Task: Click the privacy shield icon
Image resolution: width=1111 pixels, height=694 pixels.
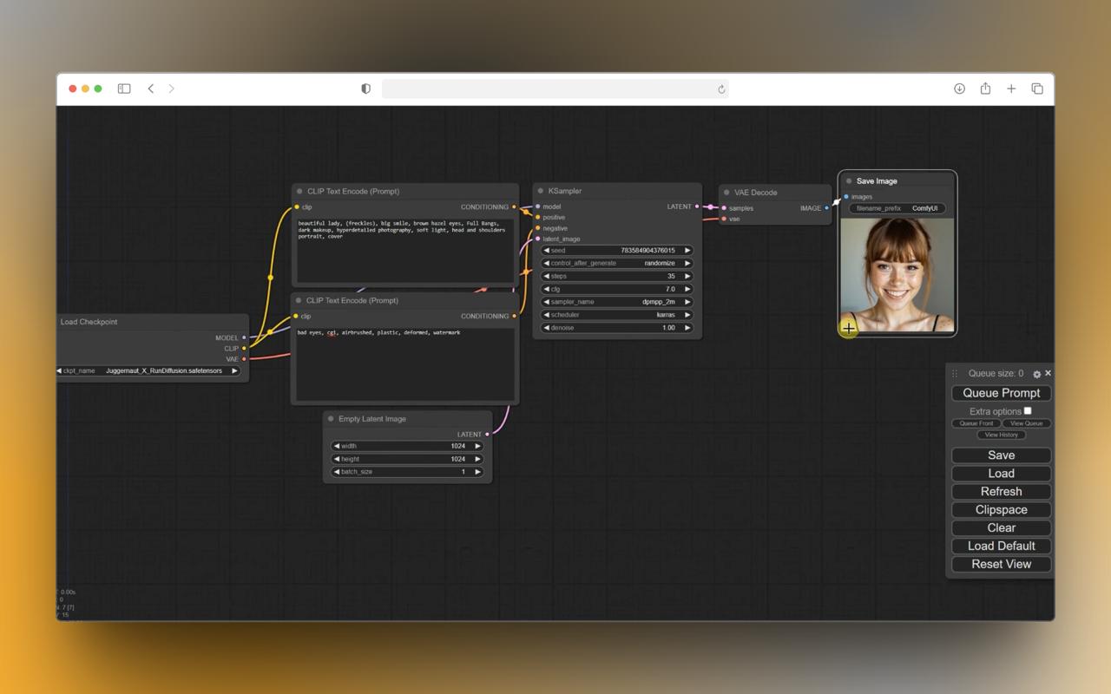Action: pos(365,88)
